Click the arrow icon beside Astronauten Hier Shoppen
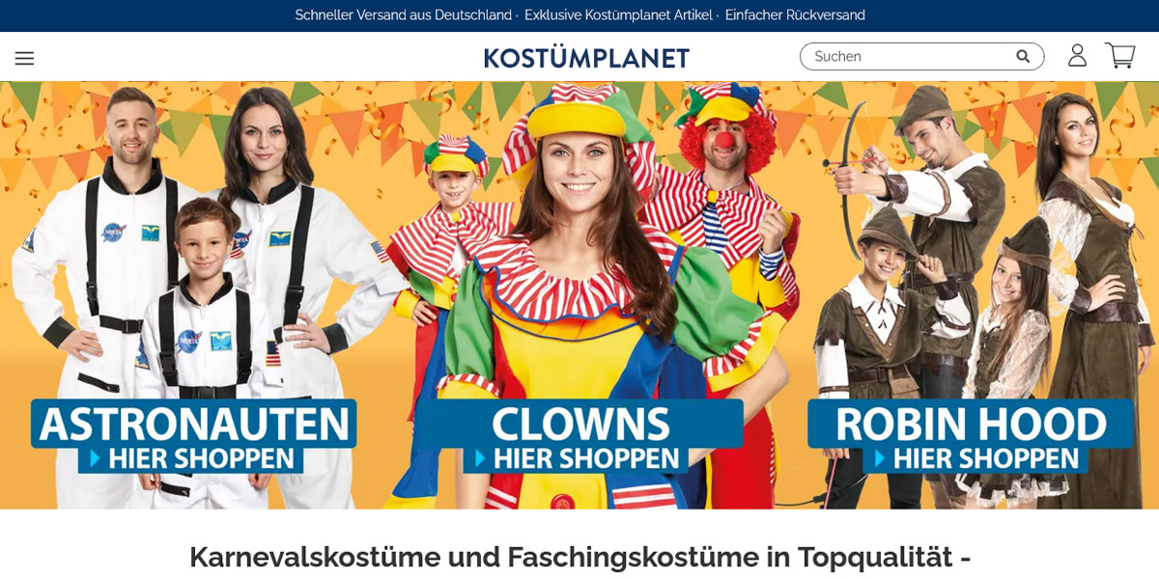1159x579 pixels. 96,458
